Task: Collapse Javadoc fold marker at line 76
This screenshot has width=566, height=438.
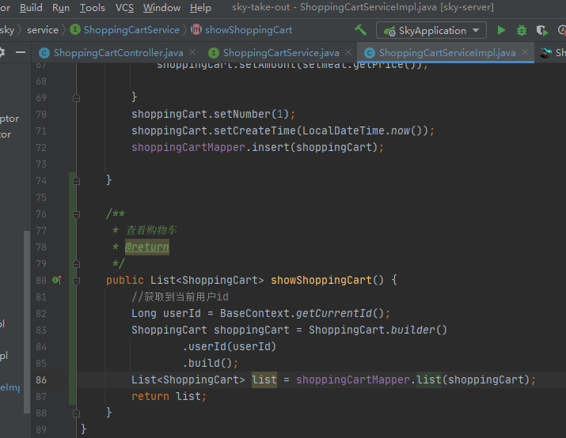Action: click(76, 214)
